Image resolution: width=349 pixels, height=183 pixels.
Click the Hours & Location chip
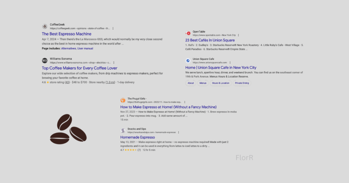(221, 83)
